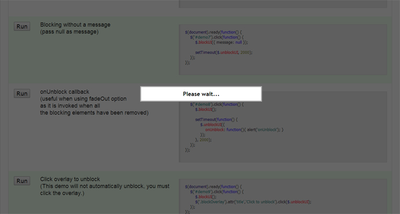This screenshot has width=400, height=214.
Task: Click "$('#demo7').click(function() {" code line
Action: (x=217, y=37)
